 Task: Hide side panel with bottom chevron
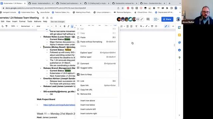[179, 115]
